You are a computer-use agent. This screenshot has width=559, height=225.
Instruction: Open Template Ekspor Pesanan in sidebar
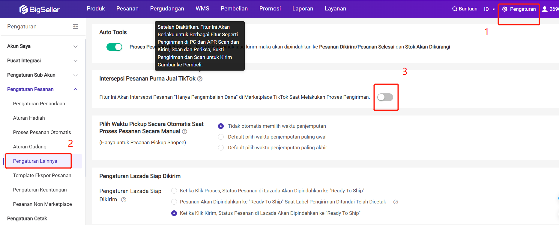pos(42,176)
